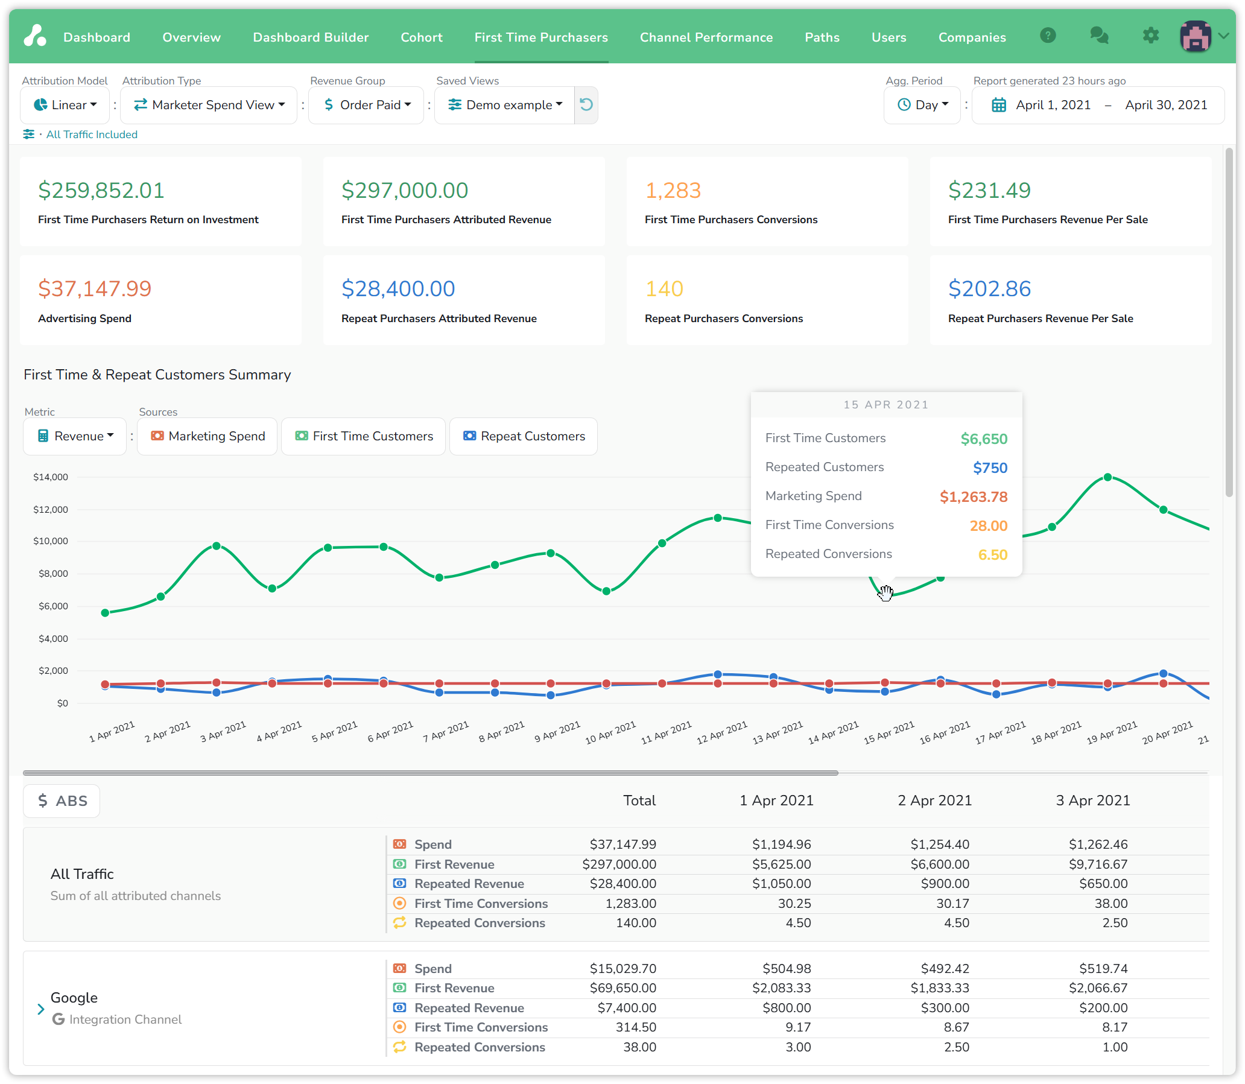Open the Revenue metric dropdown
This screenshot has width=1245, height=1084.
tap(75, 436)
